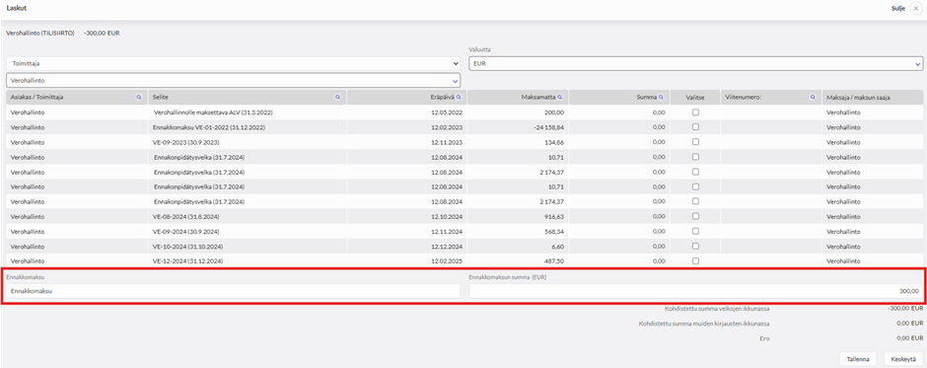The width and height of the screenshot is (927, 368).
Task: Tick checkbox for Verohallinnolle maksettava ALV row
Action: point(695,111)
